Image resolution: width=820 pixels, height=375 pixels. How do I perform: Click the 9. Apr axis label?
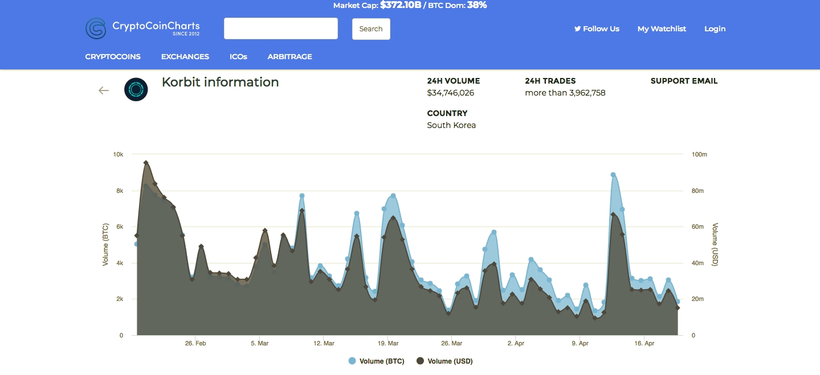pos(580,344)
